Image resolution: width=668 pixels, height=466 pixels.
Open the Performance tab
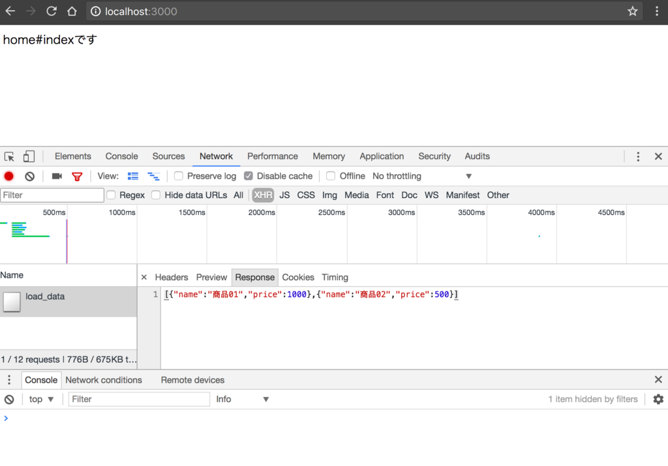273,156
